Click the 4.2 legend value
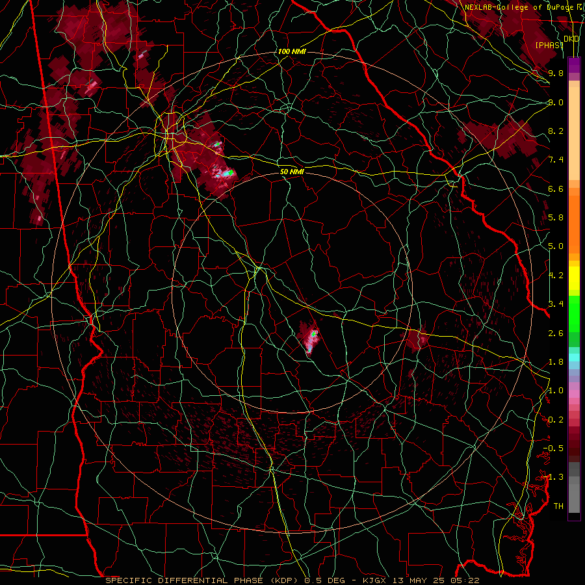The height and width of the screenshot is (585, 585). 556,276
